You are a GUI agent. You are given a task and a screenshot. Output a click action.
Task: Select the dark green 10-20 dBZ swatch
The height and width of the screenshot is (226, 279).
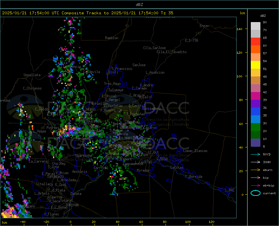point(255,135)
